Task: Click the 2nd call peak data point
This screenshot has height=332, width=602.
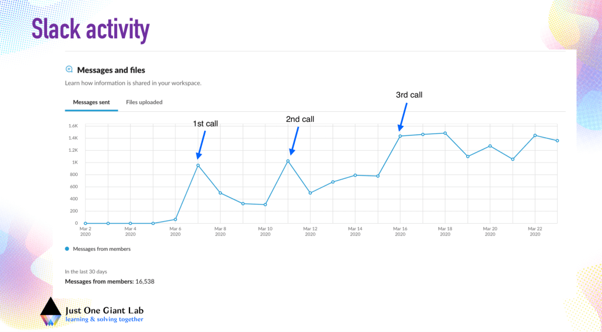Action: 288,161
